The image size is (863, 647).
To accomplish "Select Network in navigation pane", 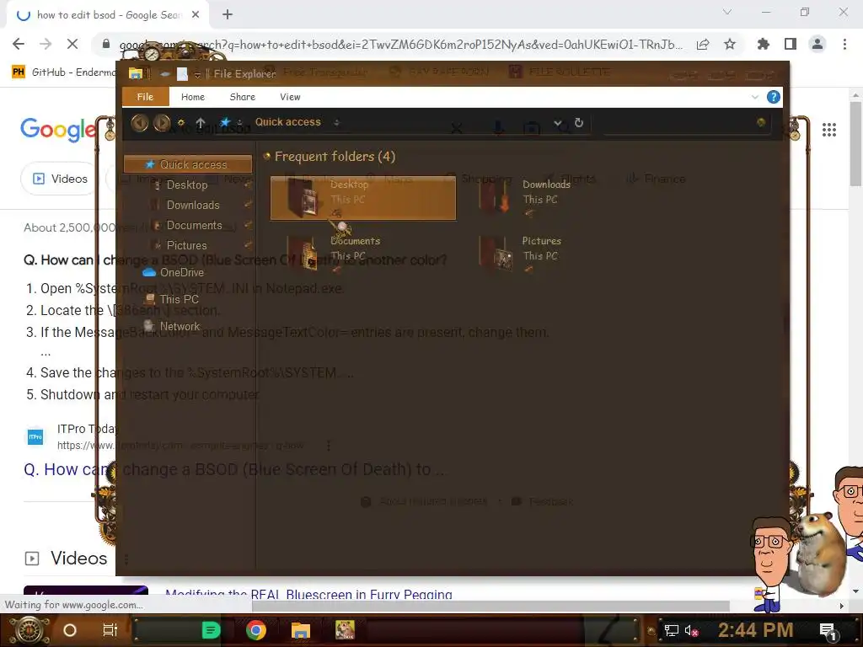I will (x=171, y=326).
